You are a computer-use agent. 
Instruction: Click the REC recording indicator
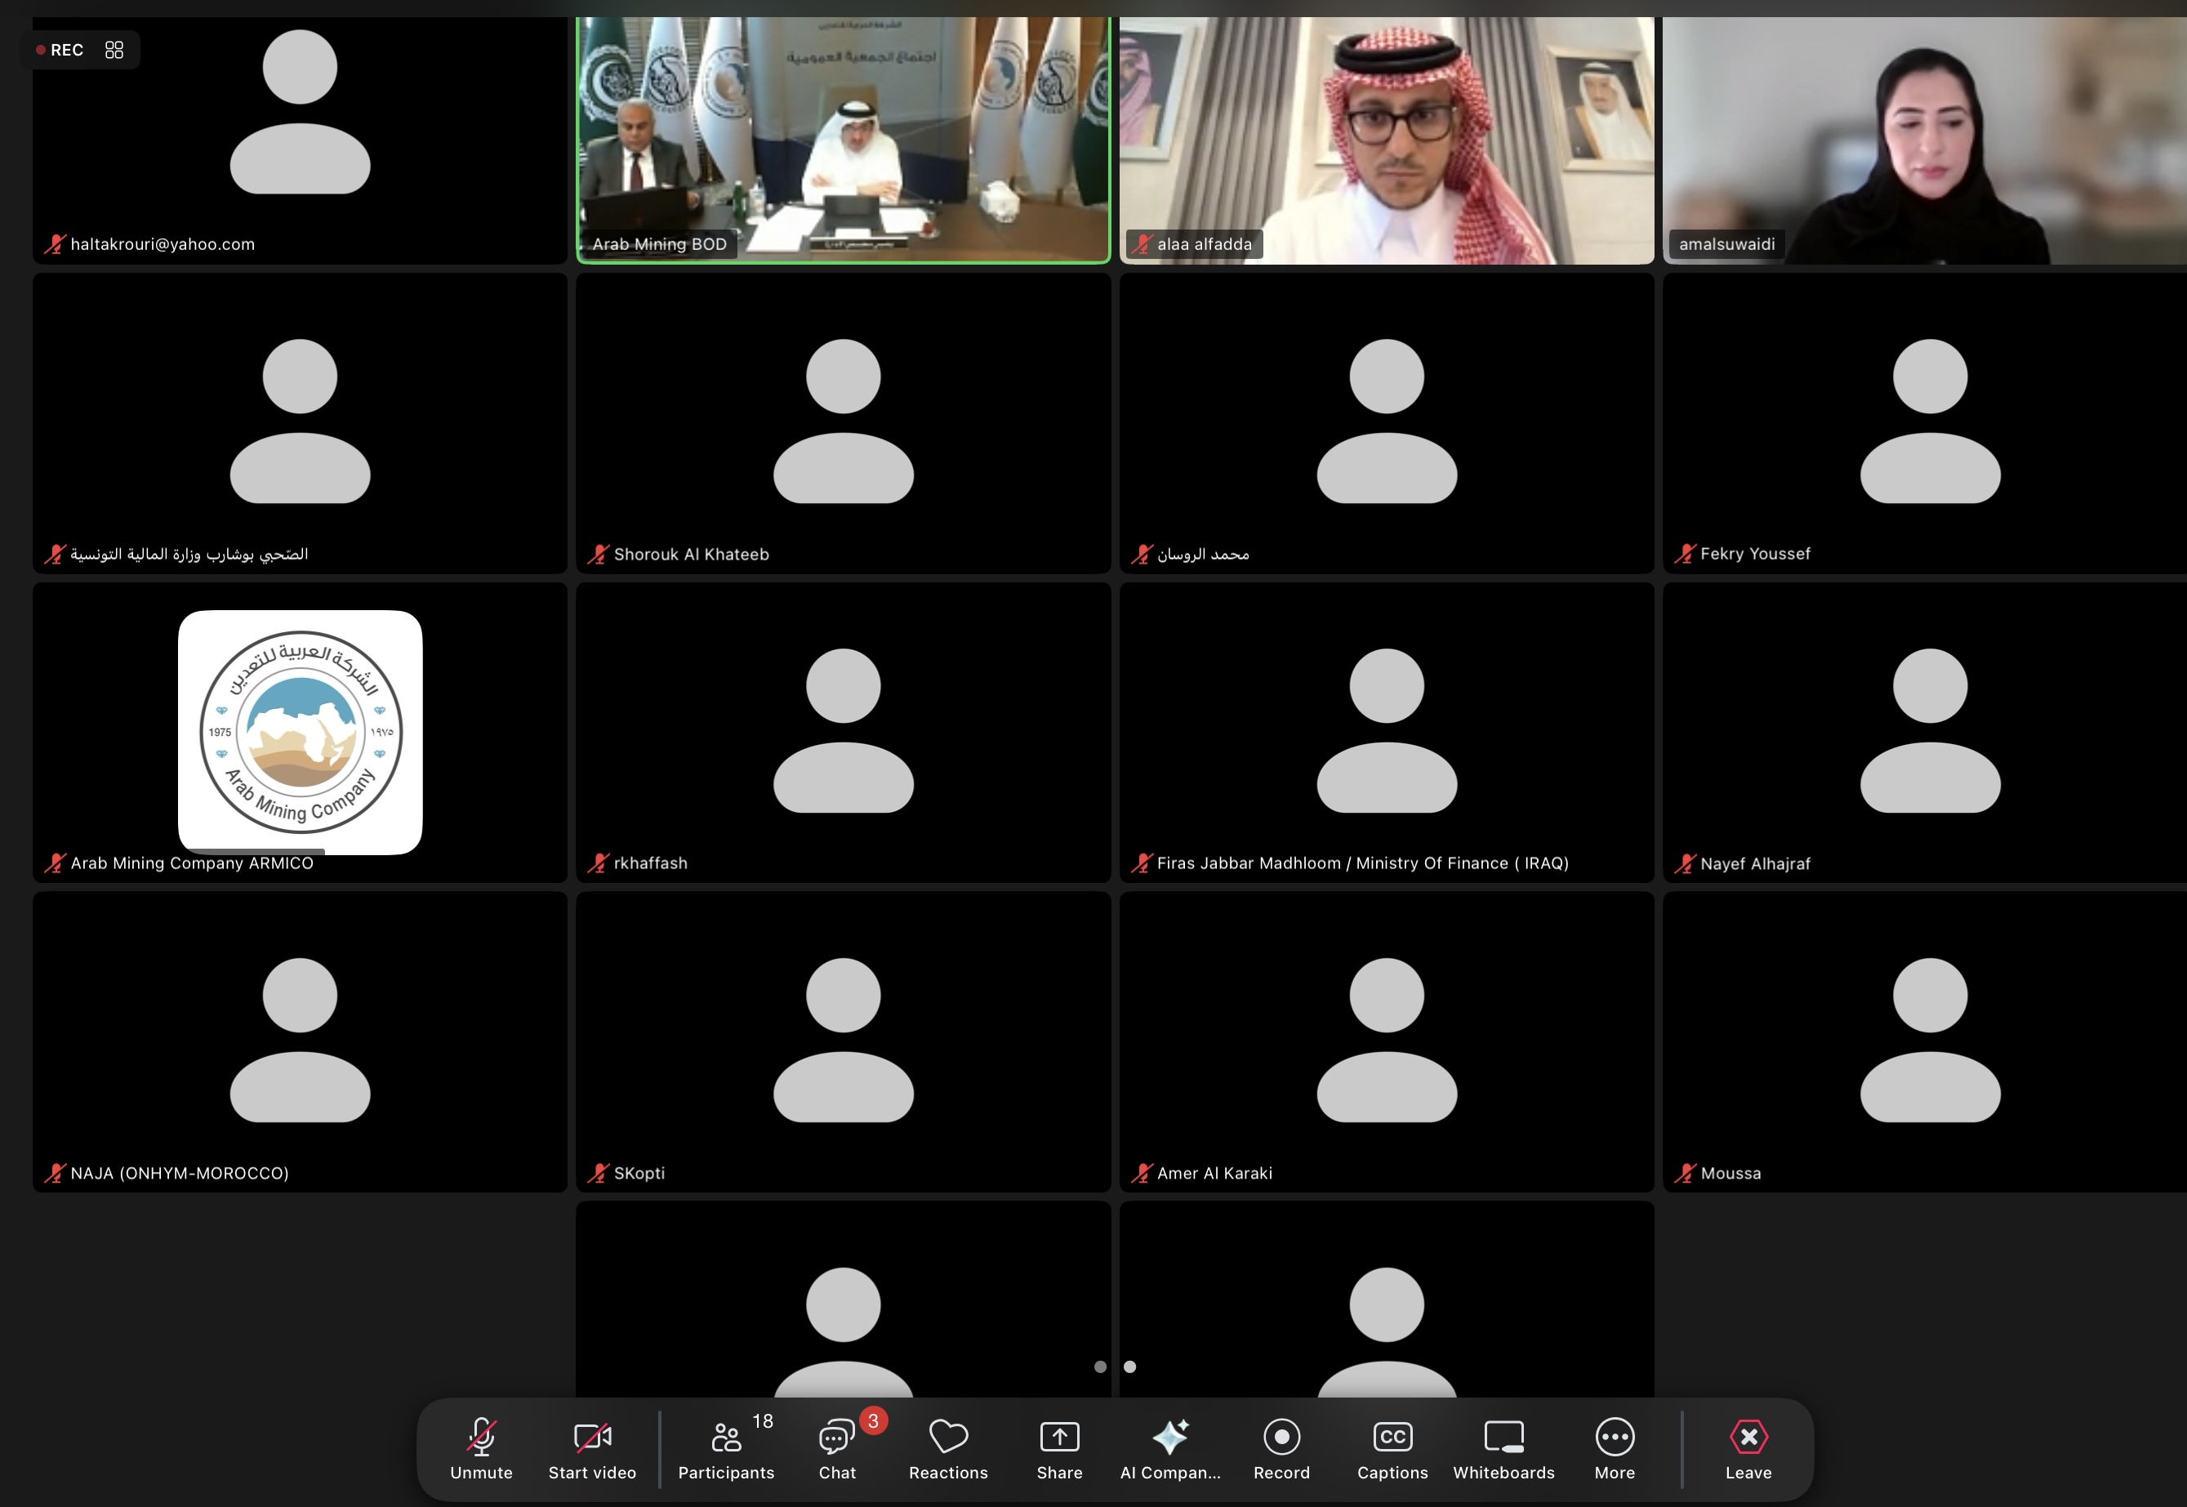click(60, 49)
